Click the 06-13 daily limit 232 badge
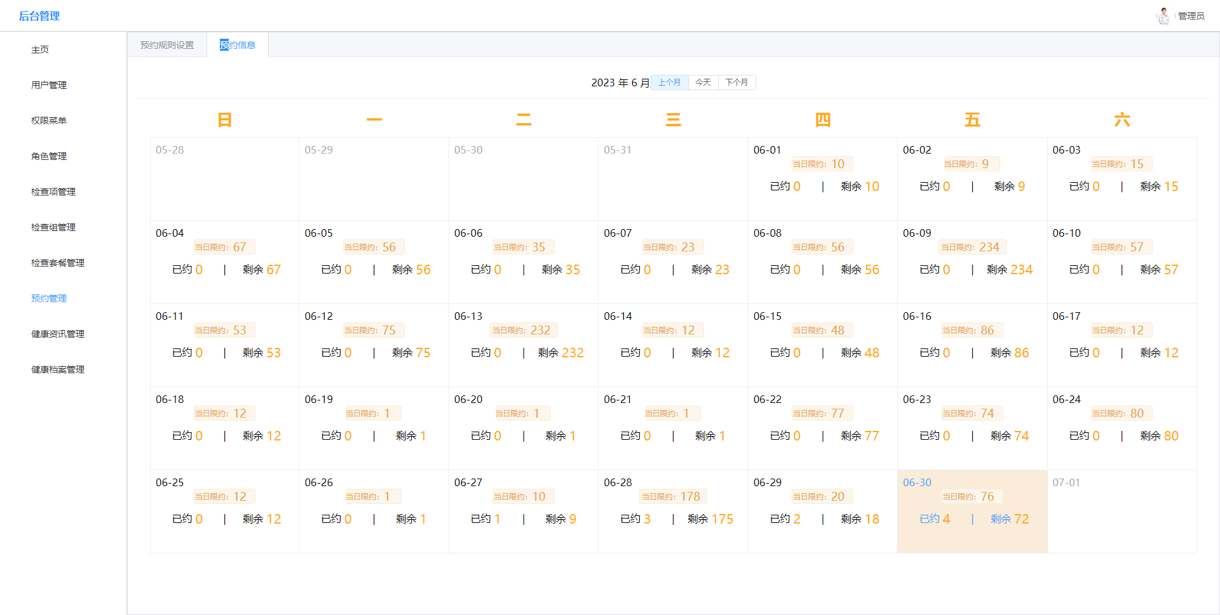The image size is (1220, 615). tap(523, 330)
